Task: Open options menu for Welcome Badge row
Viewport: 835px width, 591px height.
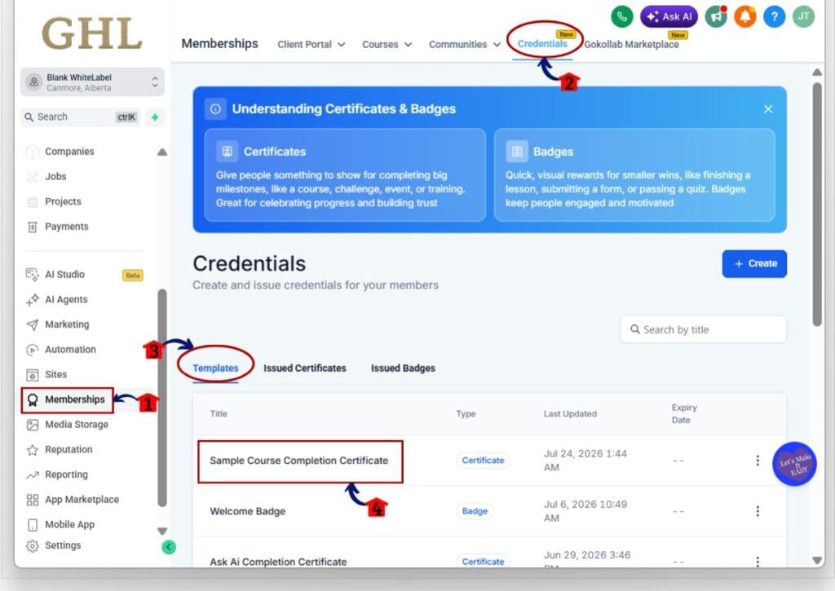Action: (x=758, y=511)
